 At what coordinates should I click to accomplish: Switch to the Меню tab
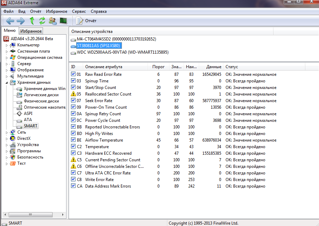(x=10, y=30)
